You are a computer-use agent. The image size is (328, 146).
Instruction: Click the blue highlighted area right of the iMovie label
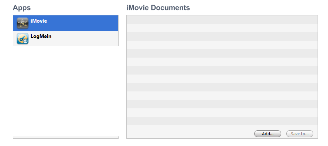click(x=83, y=23)
